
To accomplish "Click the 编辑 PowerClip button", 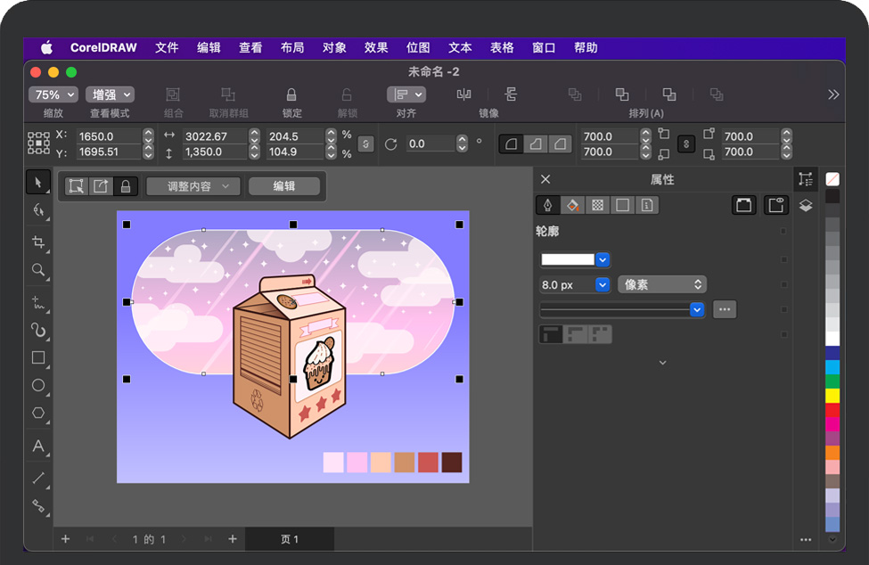I will (x=284, y=186).
